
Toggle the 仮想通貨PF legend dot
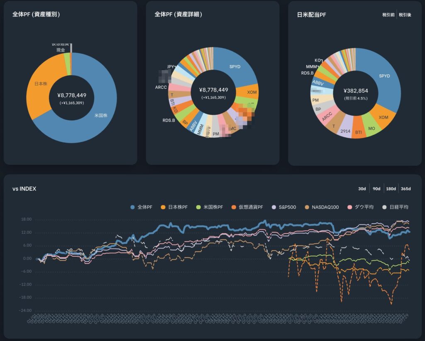click(234, 207)
